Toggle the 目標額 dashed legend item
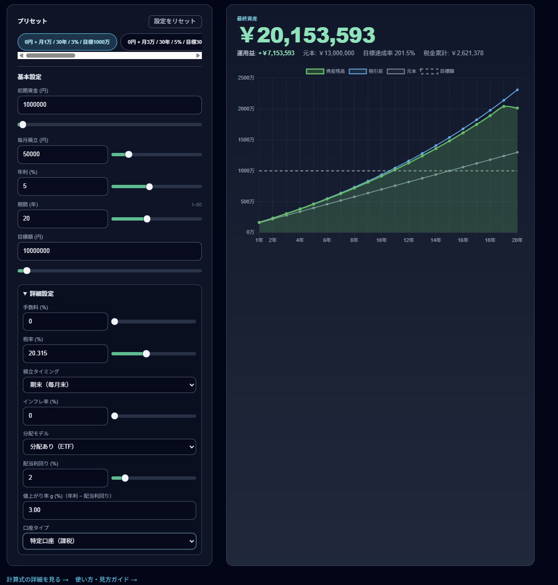The height and width of the screenshot is (585, 558). click(x=429, y=71)
